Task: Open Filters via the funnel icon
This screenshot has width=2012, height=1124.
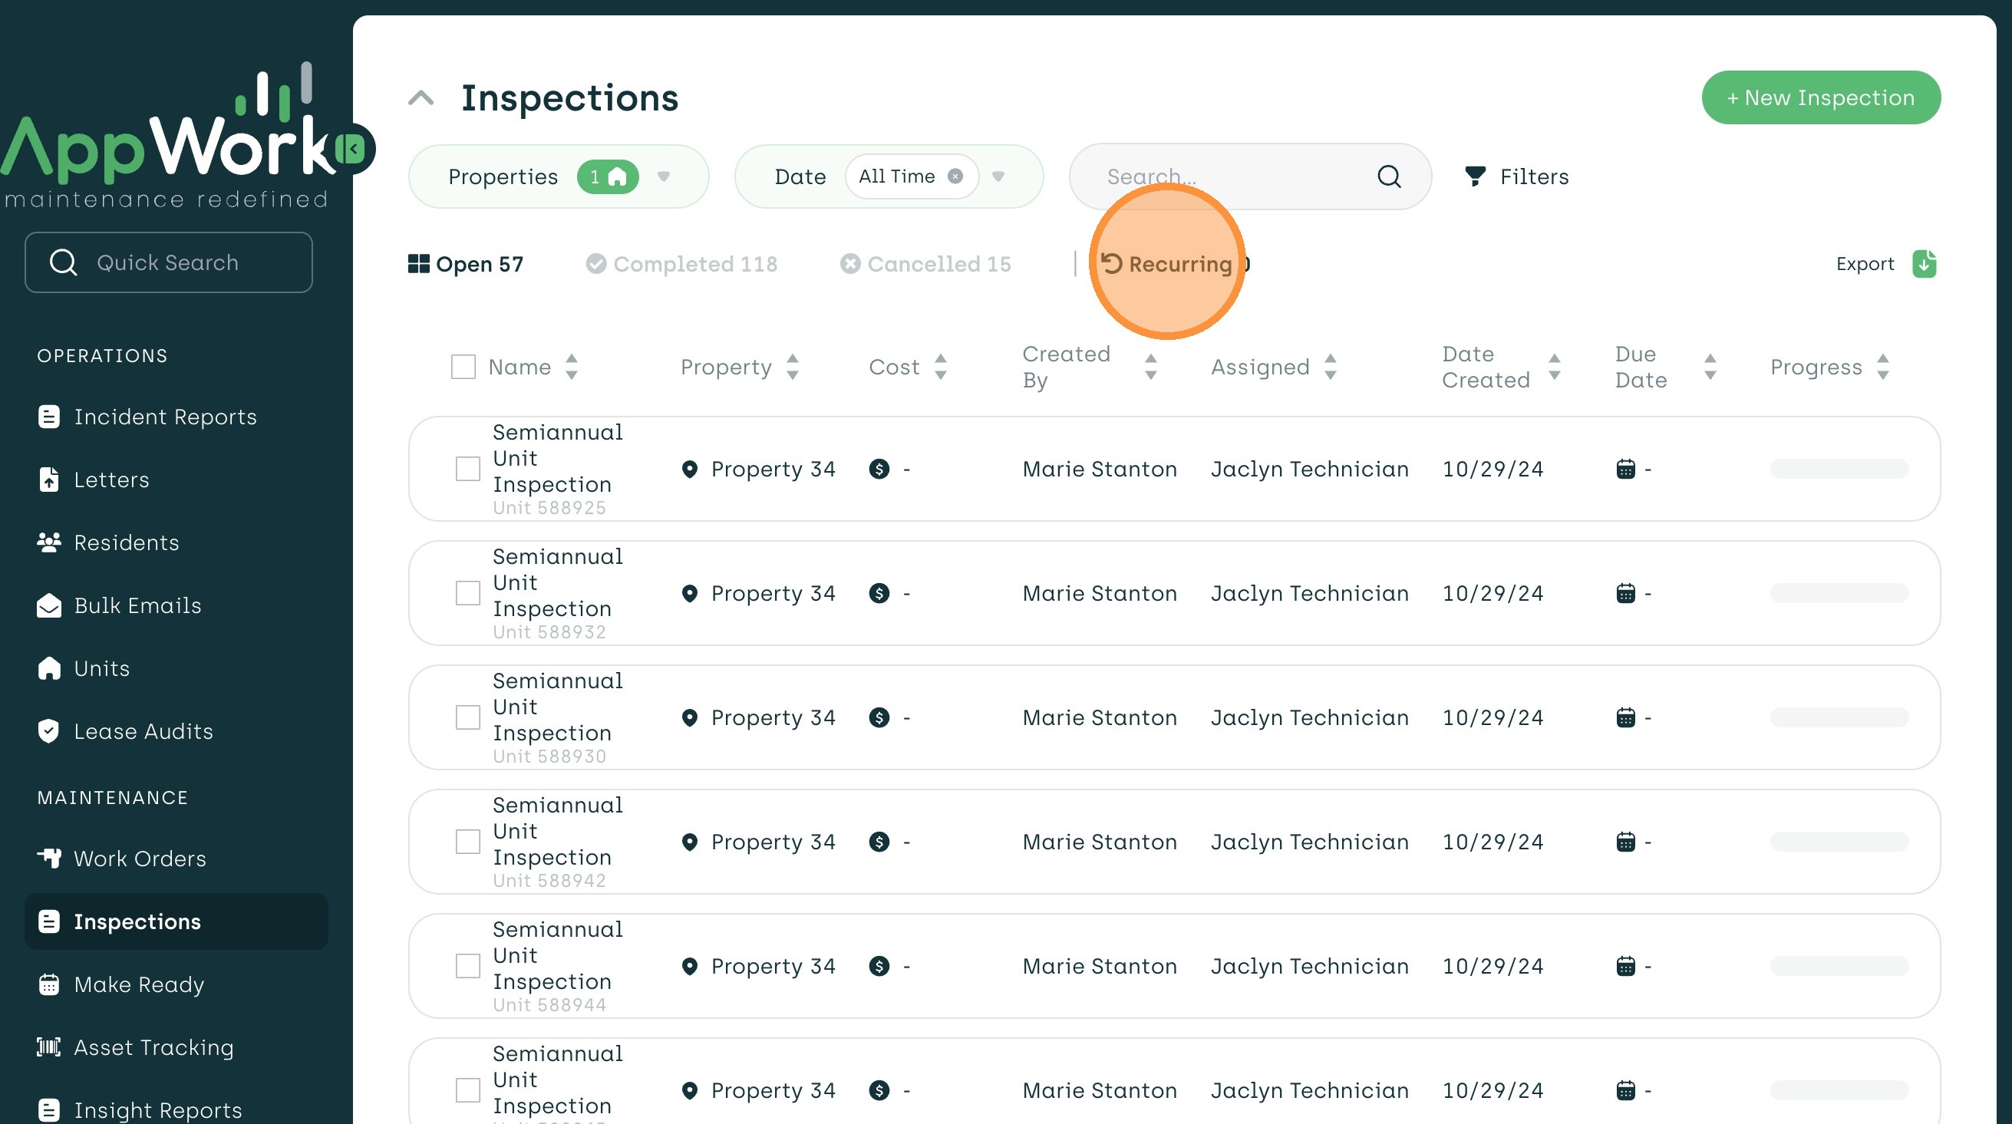Action: tap(1475, 176)
